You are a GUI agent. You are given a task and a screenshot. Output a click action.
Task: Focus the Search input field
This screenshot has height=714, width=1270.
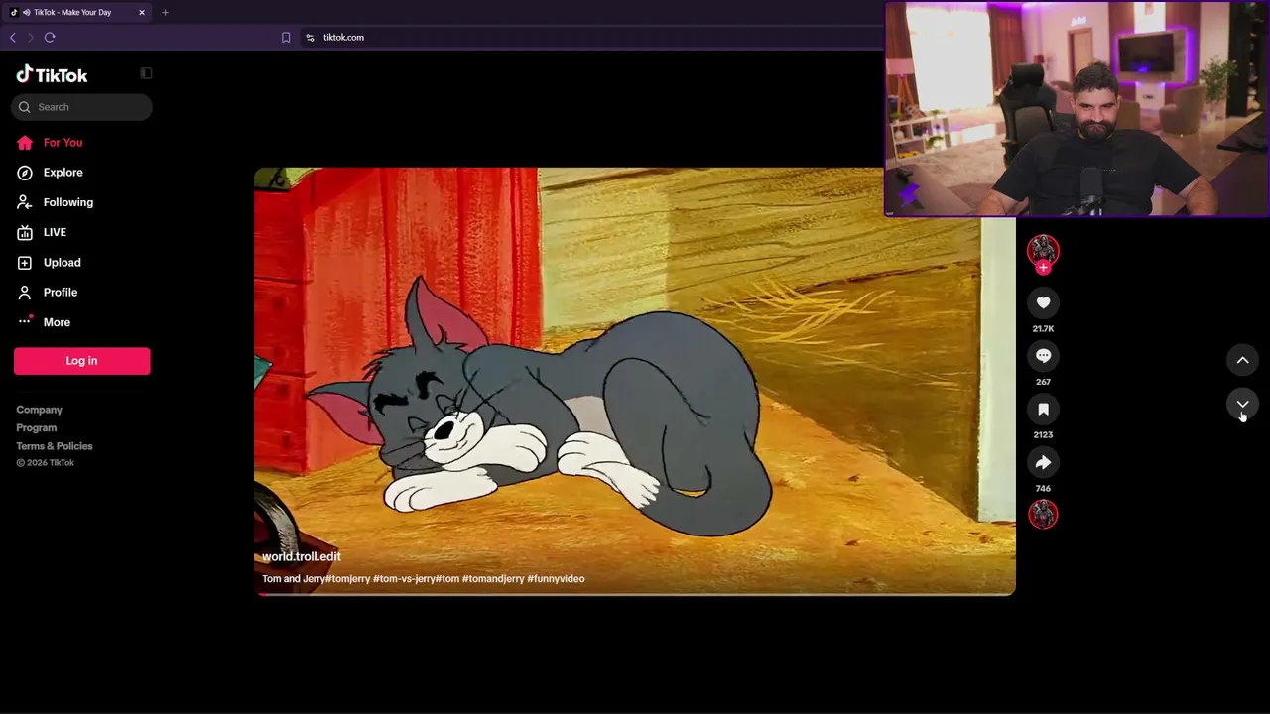(x=82, y=107)
